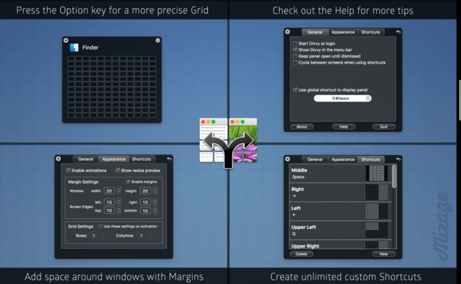Screen dimensions: 461x284
Task: Create a New shortcut
Action: click(x=384, y=254)
